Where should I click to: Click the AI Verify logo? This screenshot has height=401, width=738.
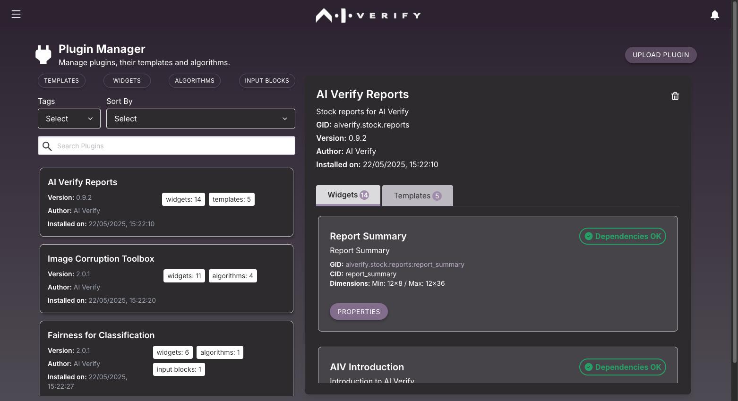tap(368, 15)
